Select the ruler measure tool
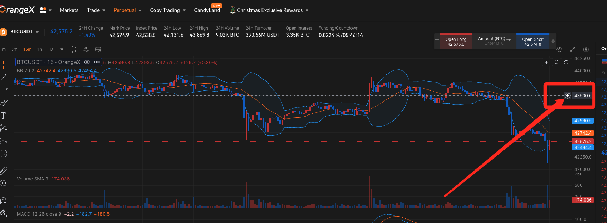The image size is (607, 223). [x=4, y=171]
